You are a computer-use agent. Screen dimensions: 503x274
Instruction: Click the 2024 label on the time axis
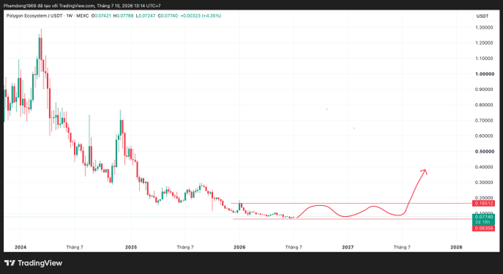pyautogui.click(x=21, y=247)
